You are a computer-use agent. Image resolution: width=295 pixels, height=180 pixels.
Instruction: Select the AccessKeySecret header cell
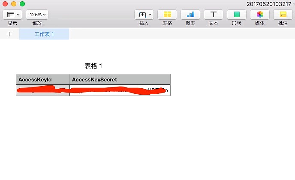click(120, 80)
